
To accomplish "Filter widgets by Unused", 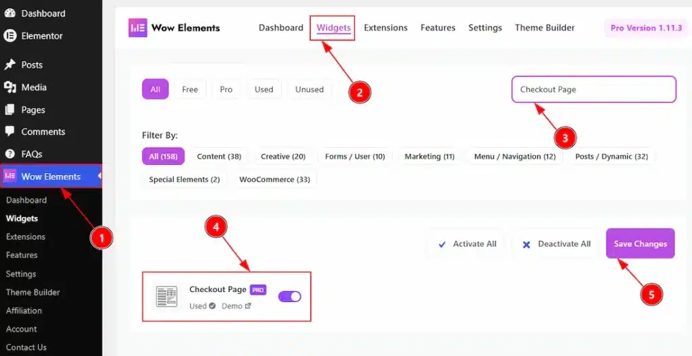I will 310,89.
